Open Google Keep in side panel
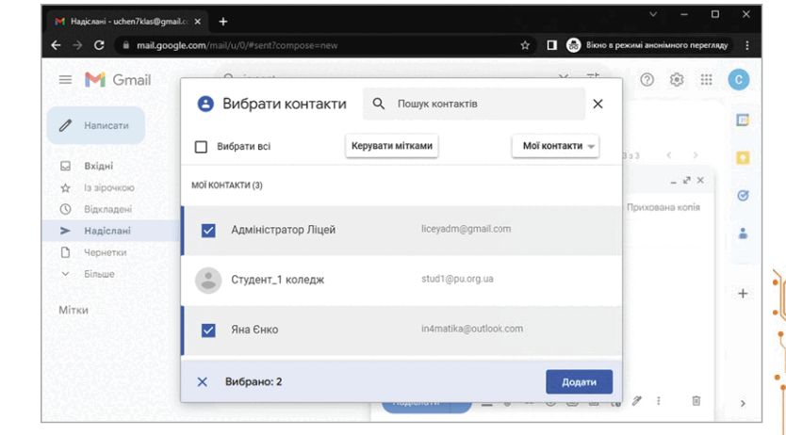 pos(743,157)
